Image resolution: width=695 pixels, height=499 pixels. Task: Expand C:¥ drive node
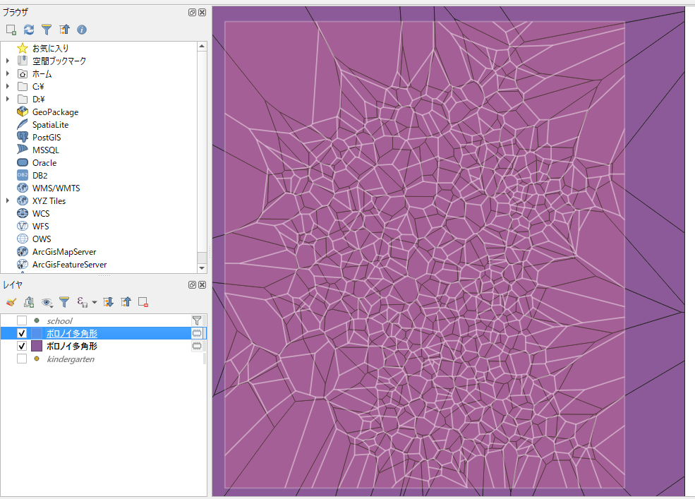[8, 86]
